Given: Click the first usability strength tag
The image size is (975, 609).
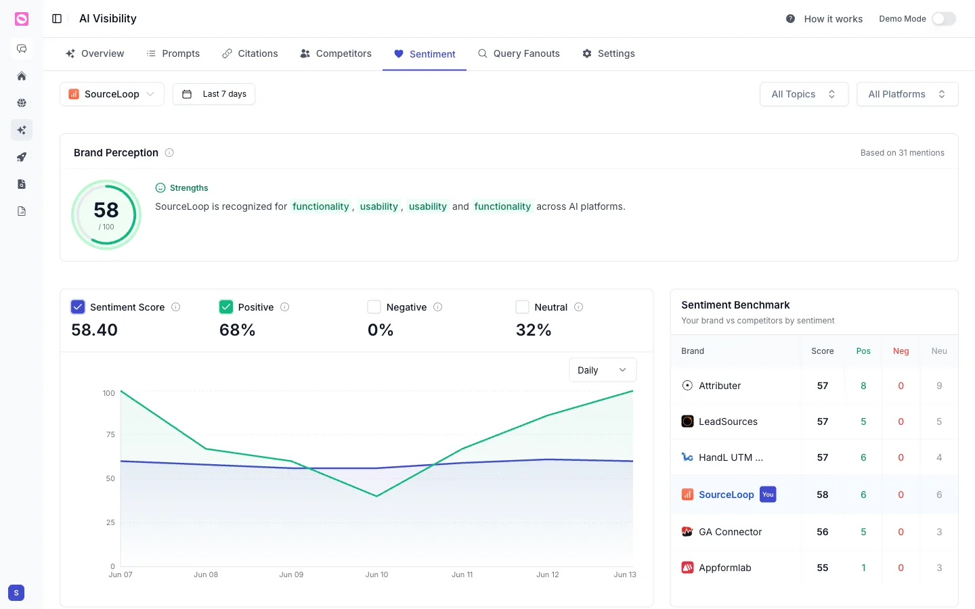Looking at the screenshot, I should coord(379,206).
